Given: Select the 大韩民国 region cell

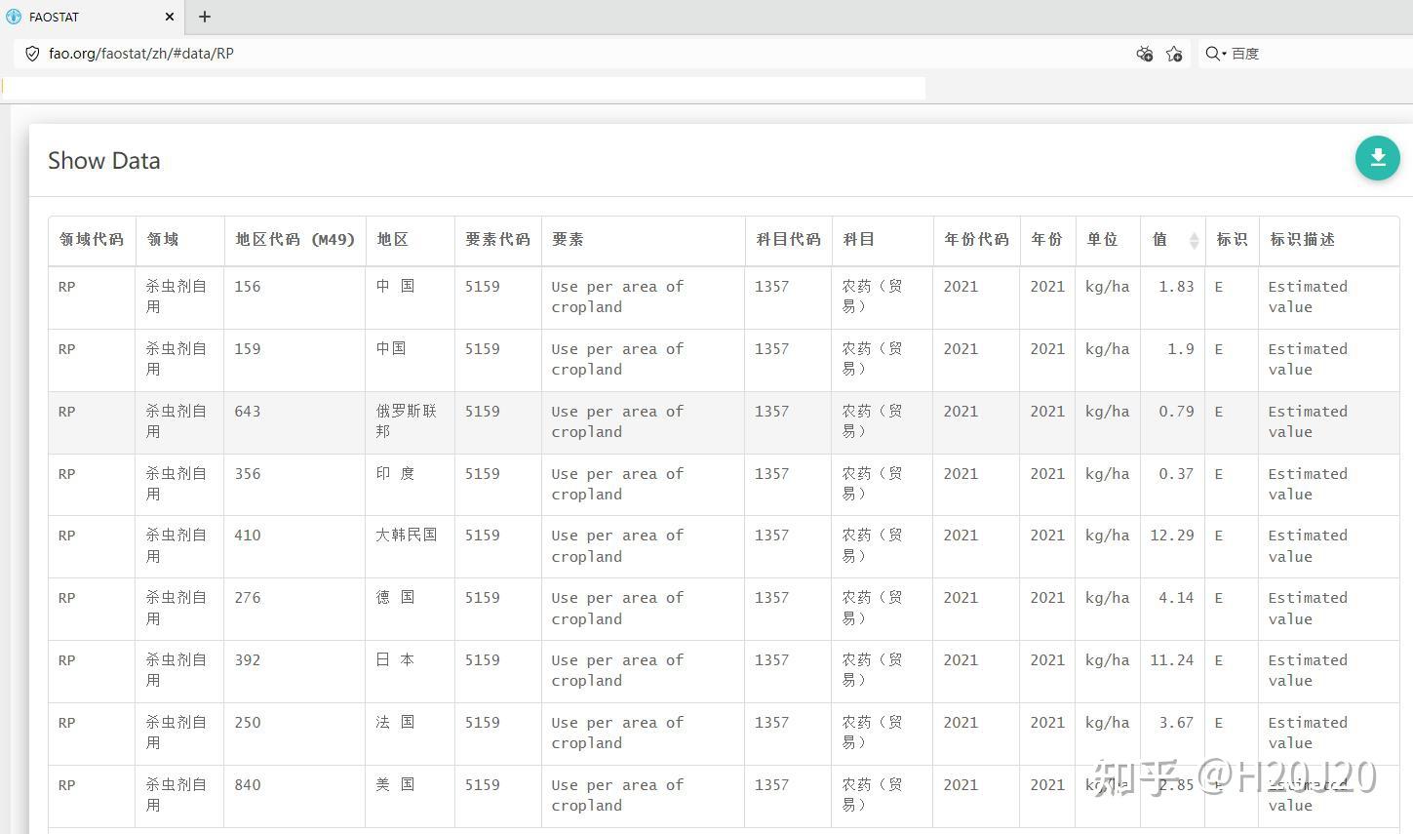Looking at the screenshot, I should [x=411, y=546].
